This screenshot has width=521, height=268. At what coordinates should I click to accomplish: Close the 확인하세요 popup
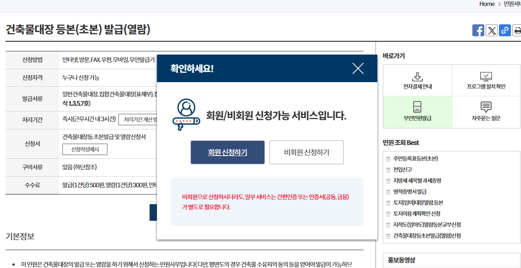(x=358, y=68)
